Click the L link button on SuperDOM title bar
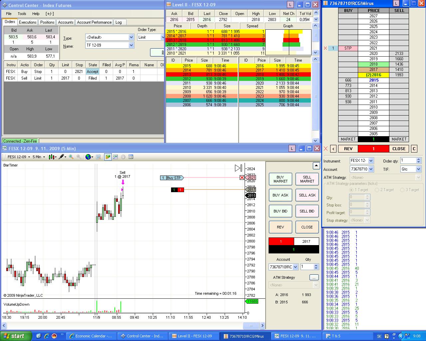 [x=396, y=4]
